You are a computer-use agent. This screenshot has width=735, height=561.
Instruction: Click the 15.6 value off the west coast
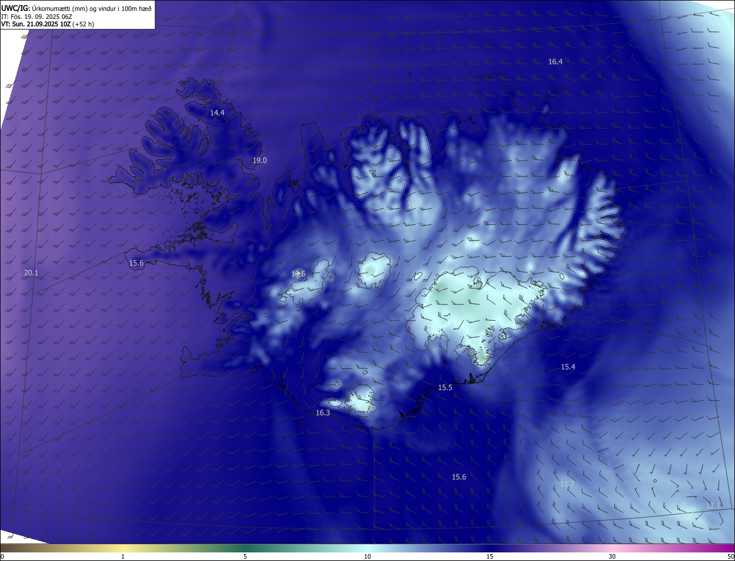click(x=136, y=263)
